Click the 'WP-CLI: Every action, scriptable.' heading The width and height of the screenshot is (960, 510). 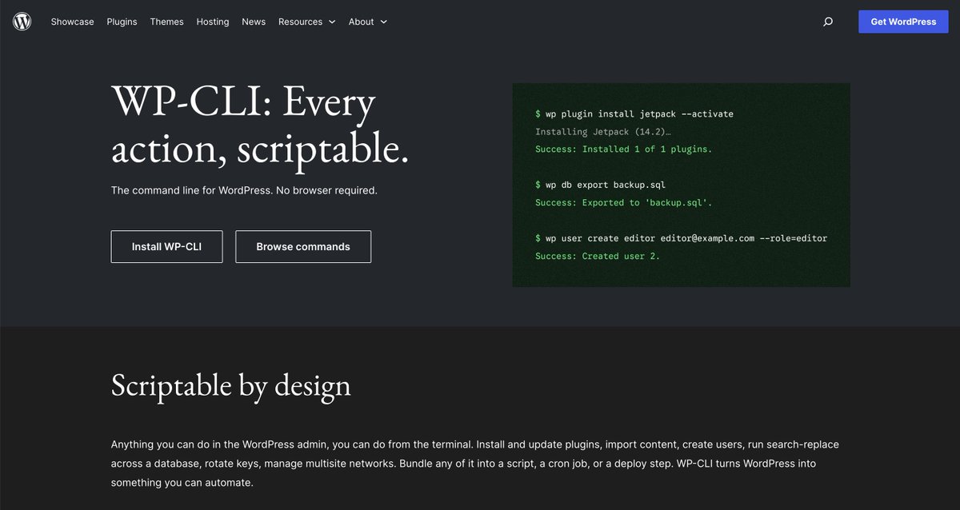pos(260,125)
